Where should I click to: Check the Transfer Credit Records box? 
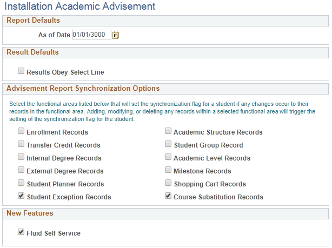[21, 144]
